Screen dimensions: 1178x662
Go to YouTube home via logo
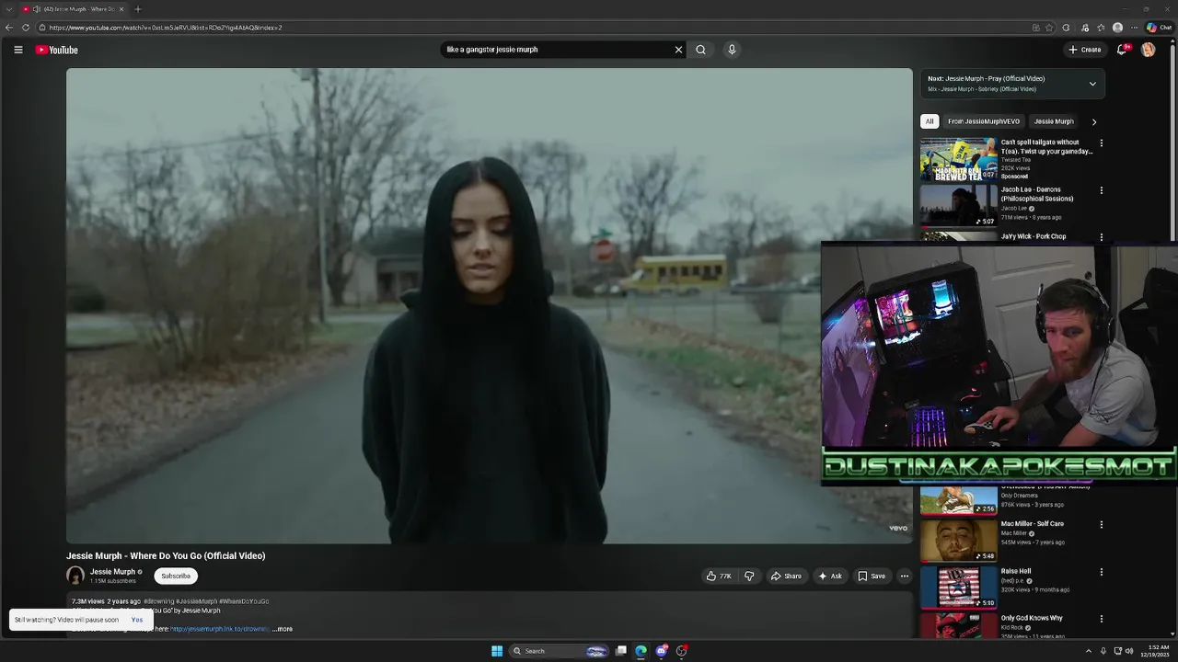point(56,50)
